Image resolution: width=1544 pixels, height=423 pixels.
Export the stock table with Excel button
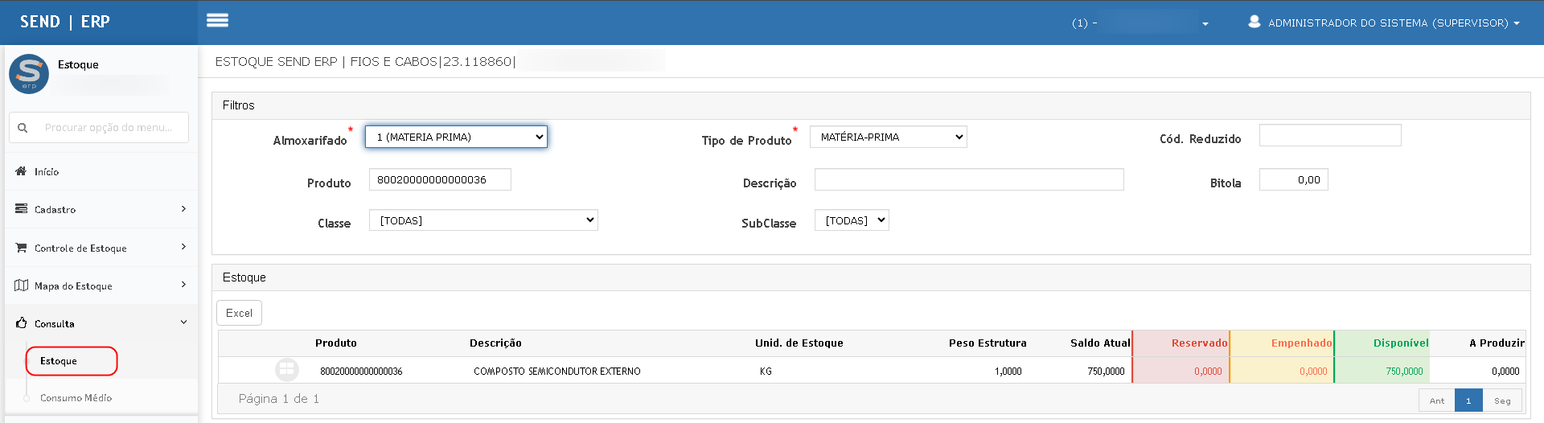coord(239,313)
